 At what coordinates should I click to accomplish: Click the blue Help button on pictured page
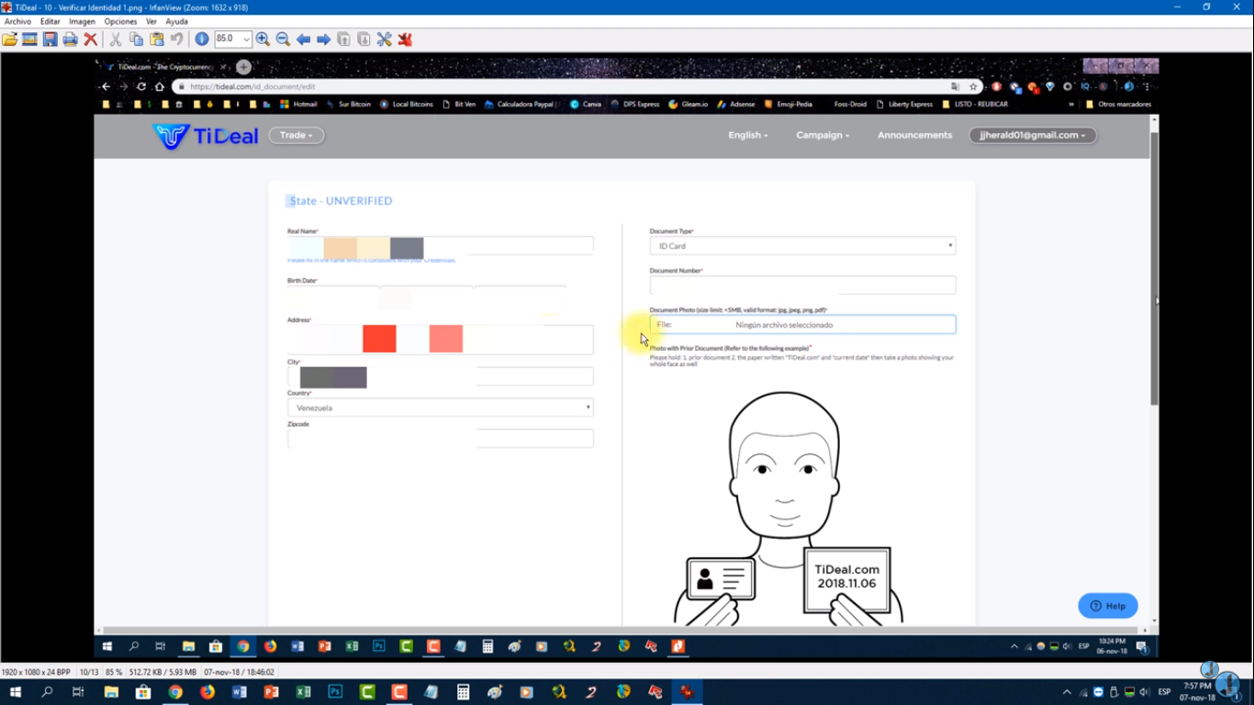point(1108,606)
